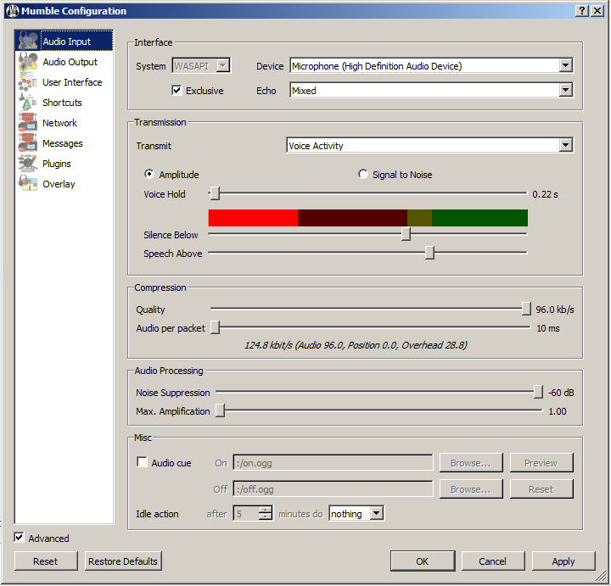Open the Idle action nothing dropdown

tap(356, 514)
